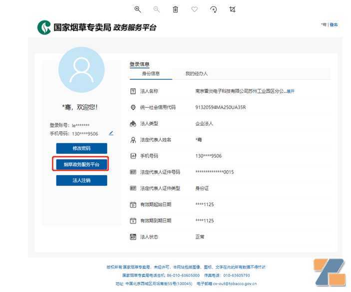Click the 国家烟草专卖局 政务服务平台 title
Screen dimensions: 351x292
tap(105, 27)
